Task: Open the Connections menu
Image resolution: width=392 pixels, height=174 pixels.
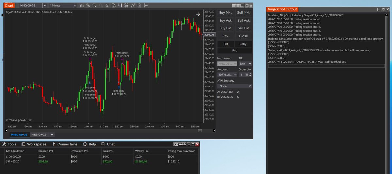Action: coord(68,144)
